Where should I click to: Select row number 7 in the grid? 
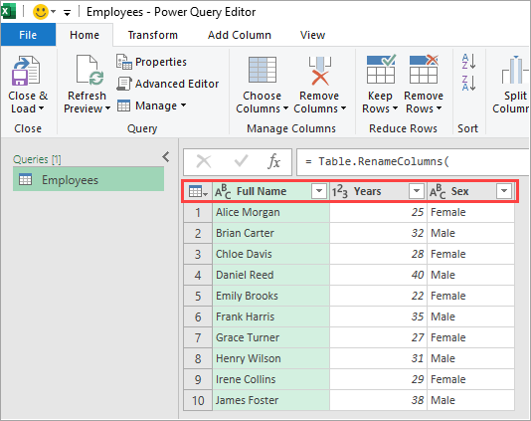tap(198, 337)
